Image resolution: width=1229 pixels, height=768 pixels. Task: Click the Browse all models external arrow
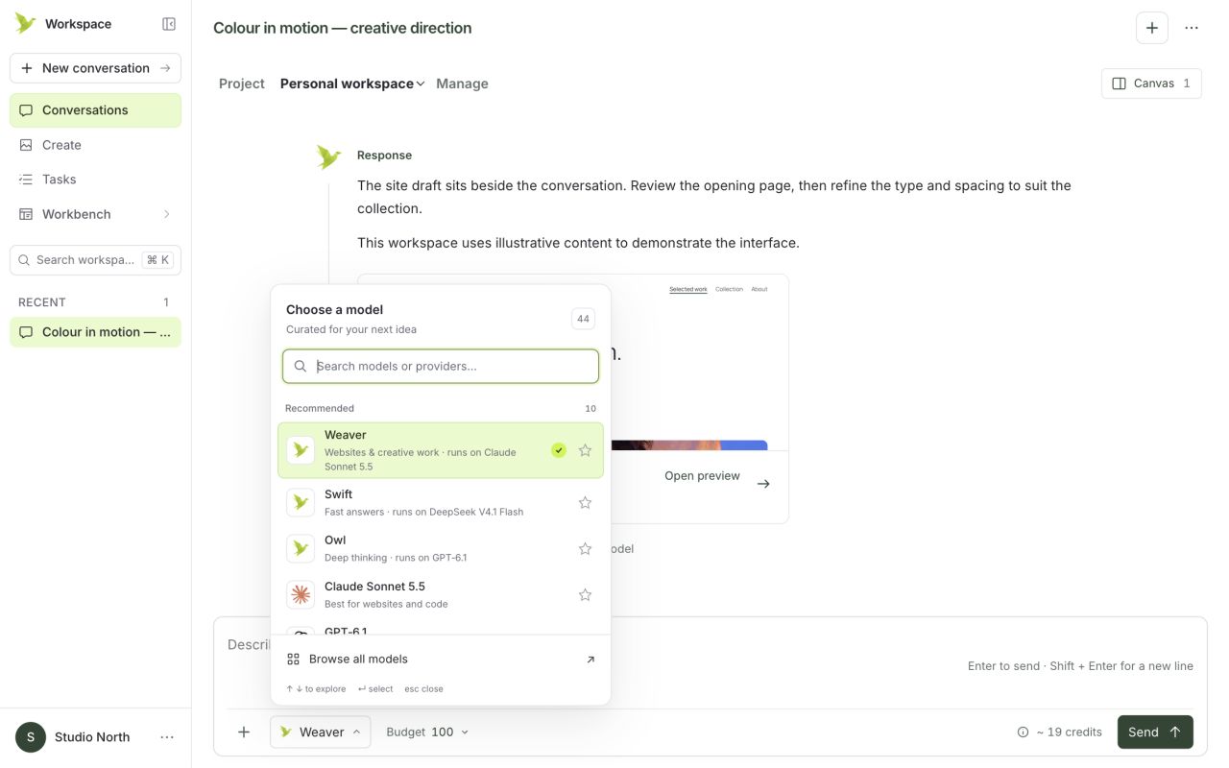590,660
